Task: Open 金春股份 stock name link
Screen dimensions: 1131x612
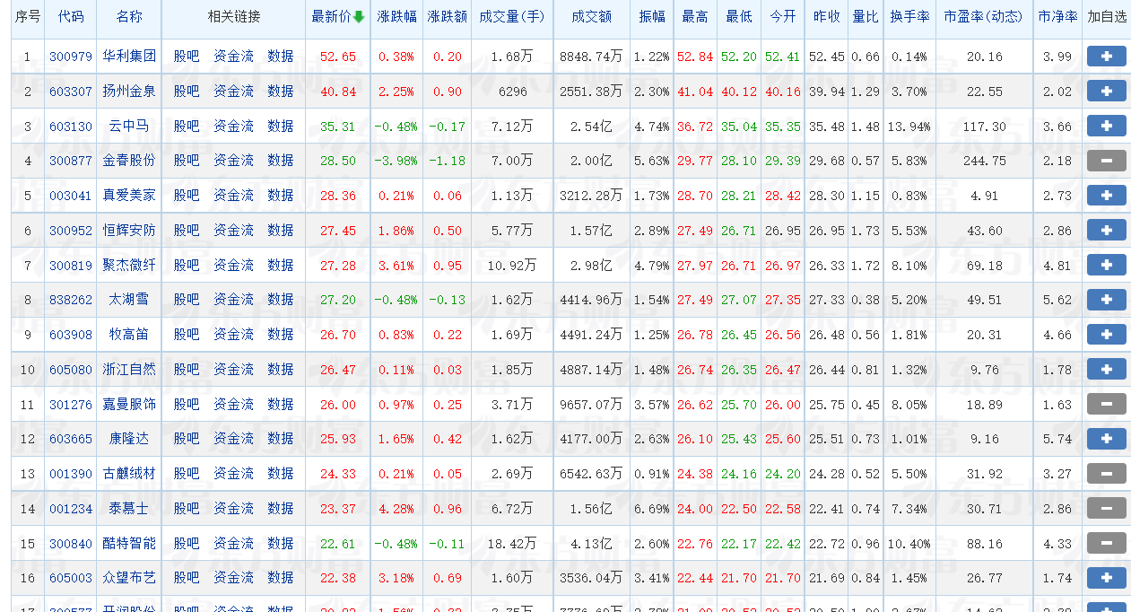Action: click(129, 161)
